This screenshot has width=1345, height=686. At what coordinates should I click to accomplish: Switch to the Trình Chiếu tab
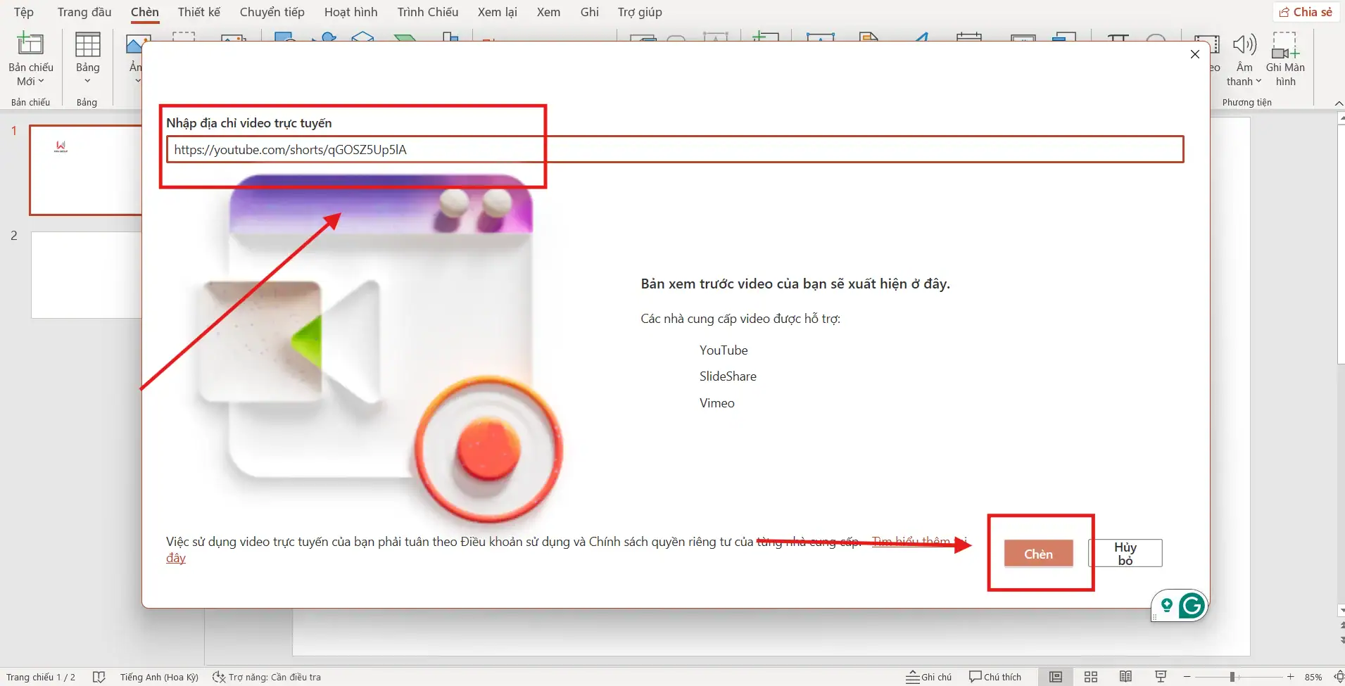427,12
